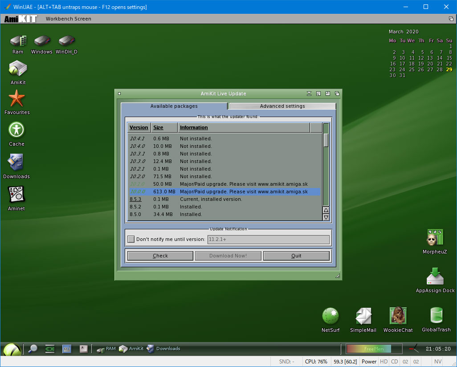Viewport: 457px width, 367px height.
Task: Select the 8.5.2 installed row
Action: pyautogui.click(x=224, y=207)
